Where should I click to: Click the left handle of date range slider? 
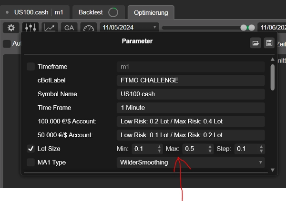pyautogui.click(x=244, y=28)
